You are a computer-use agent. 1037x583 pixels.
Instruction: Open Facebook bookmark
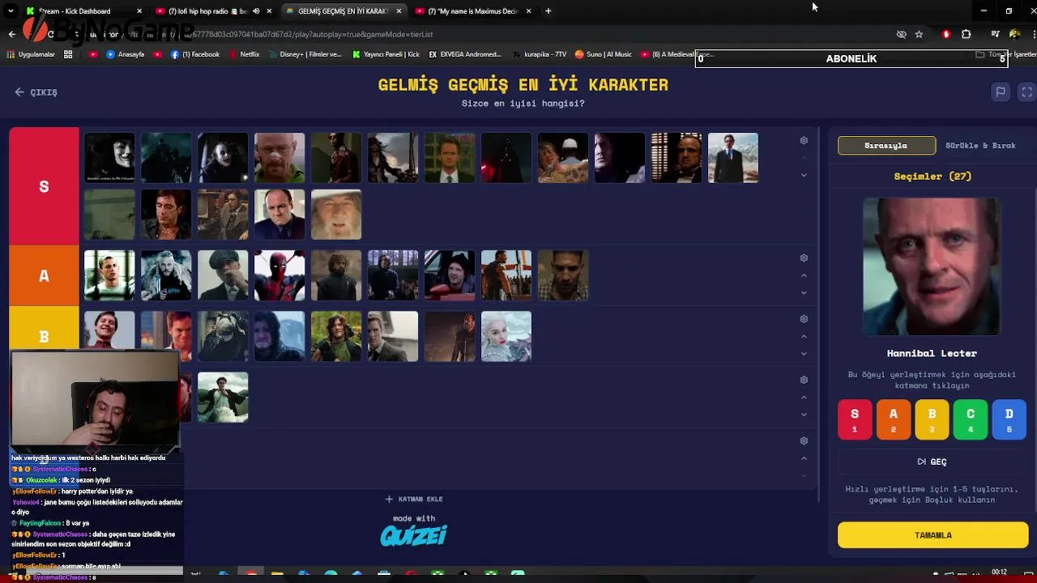[x=195, y=54]
